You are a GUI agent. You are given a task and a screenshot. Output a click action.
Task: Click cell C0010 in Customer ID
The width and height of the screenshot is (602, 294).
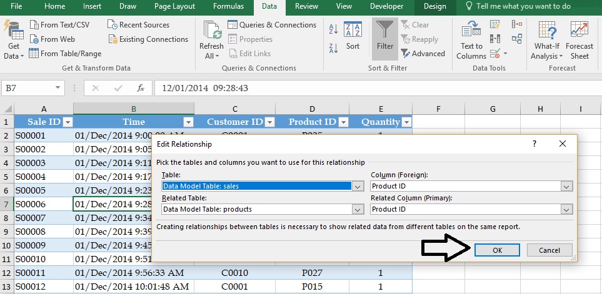[234, 273]
